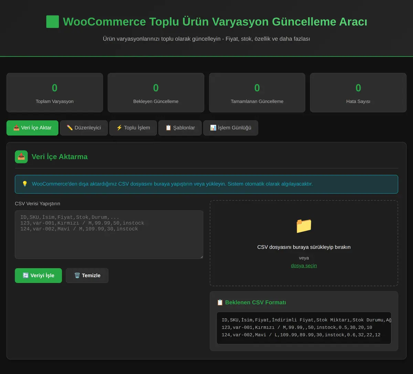Click the 'CSV Verisi Yapıştırın' label

(x=38, y=204)
